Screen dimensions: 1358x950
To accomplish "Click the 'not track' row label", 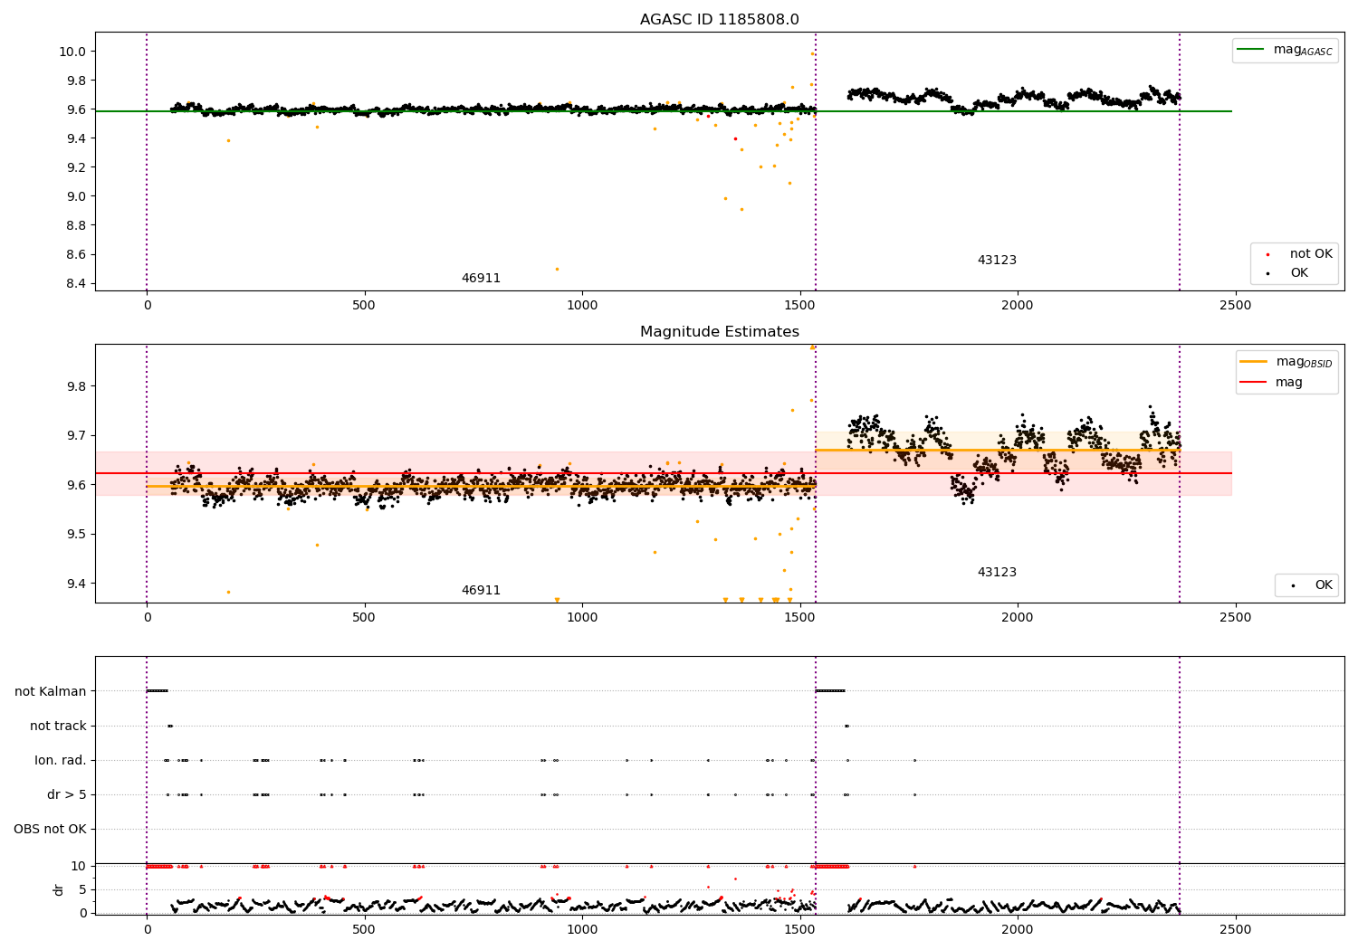I will pyautogui.click(x=58, y=727).
